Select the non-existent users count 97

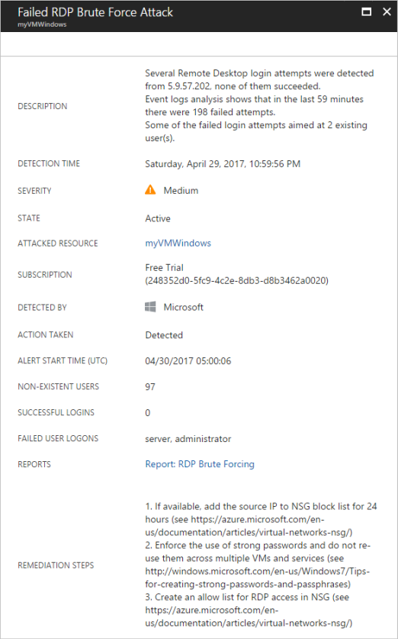pos(150,387)
